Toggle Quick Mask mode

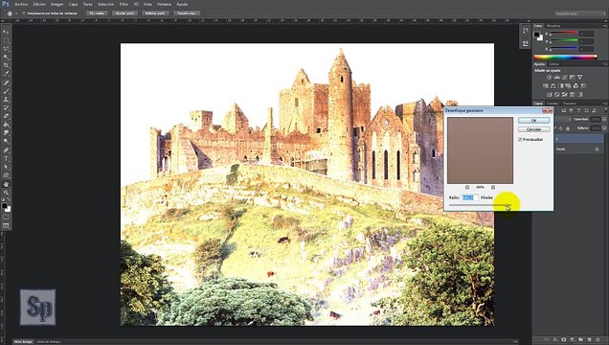[x=6, y=217]
